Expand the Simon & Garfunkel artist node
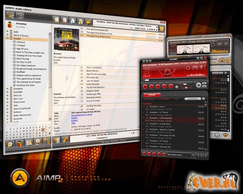The width and height of the screenshot is (243, 194). pyautogui.click(x=7, y=109)
